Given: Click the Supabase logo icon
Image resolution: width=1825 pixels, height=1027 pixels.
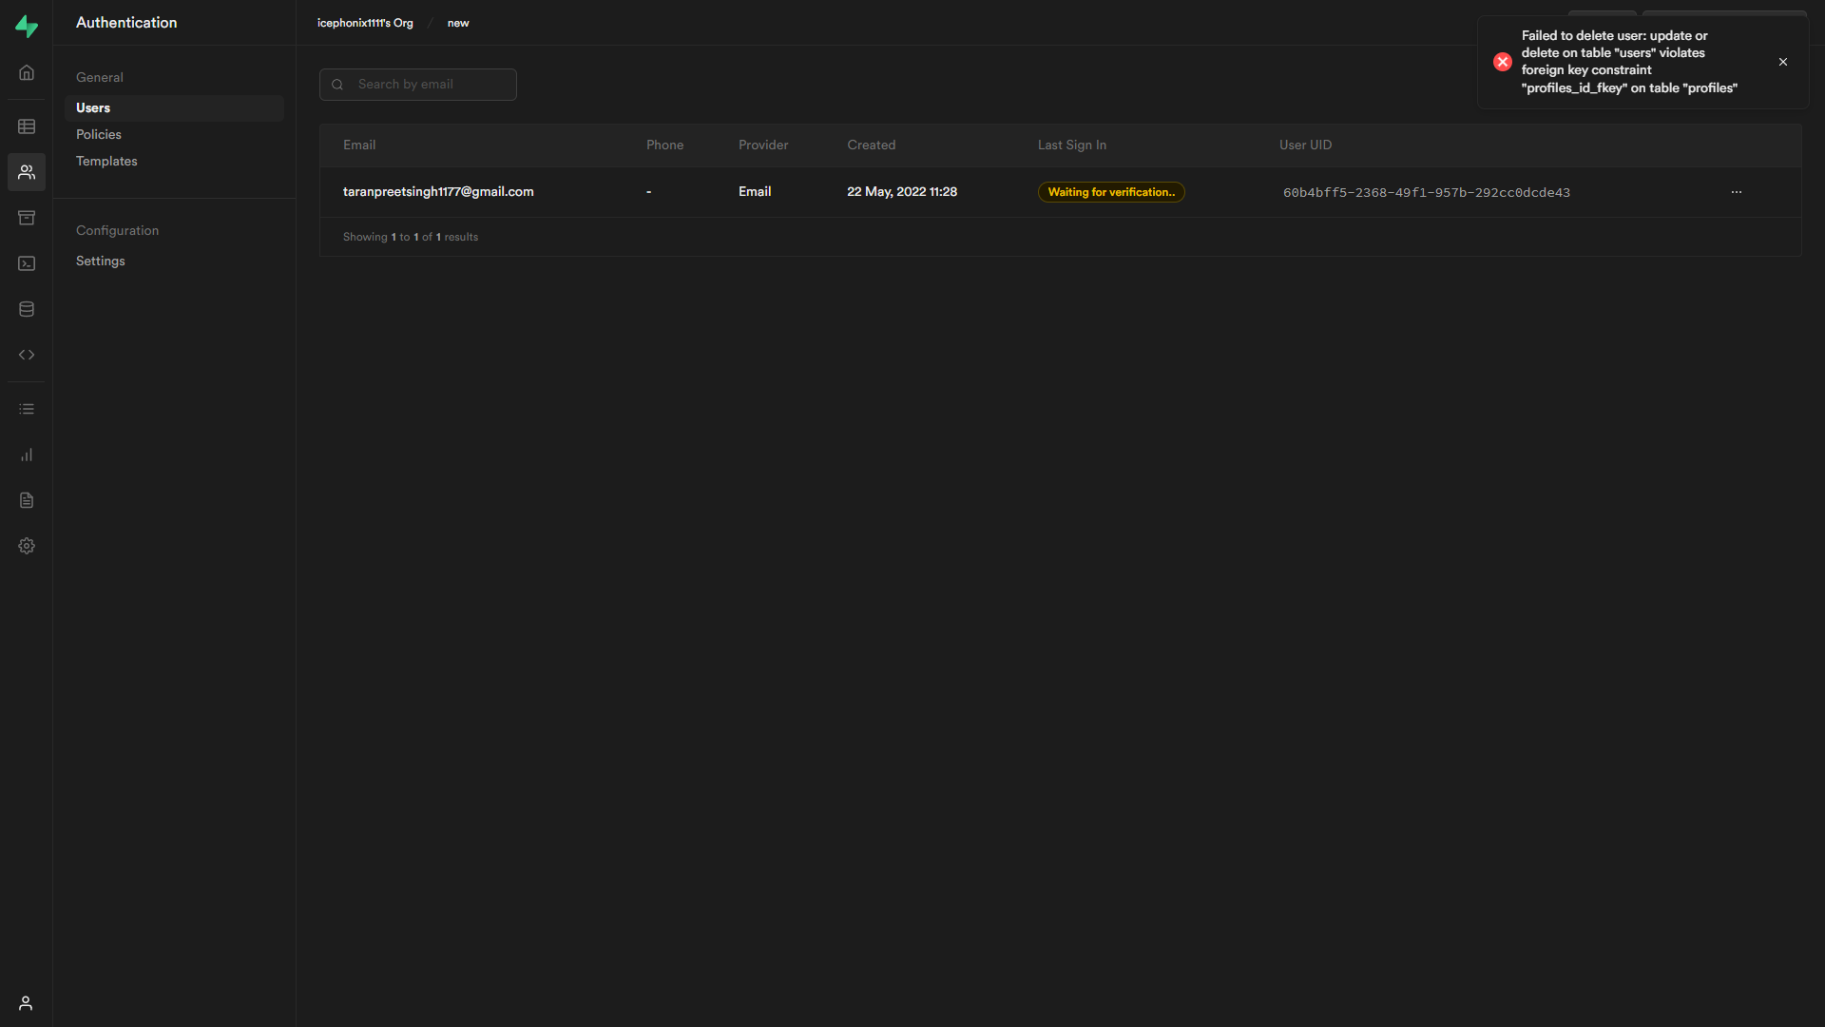Looking at the screenshot, I should coord(27,27).
